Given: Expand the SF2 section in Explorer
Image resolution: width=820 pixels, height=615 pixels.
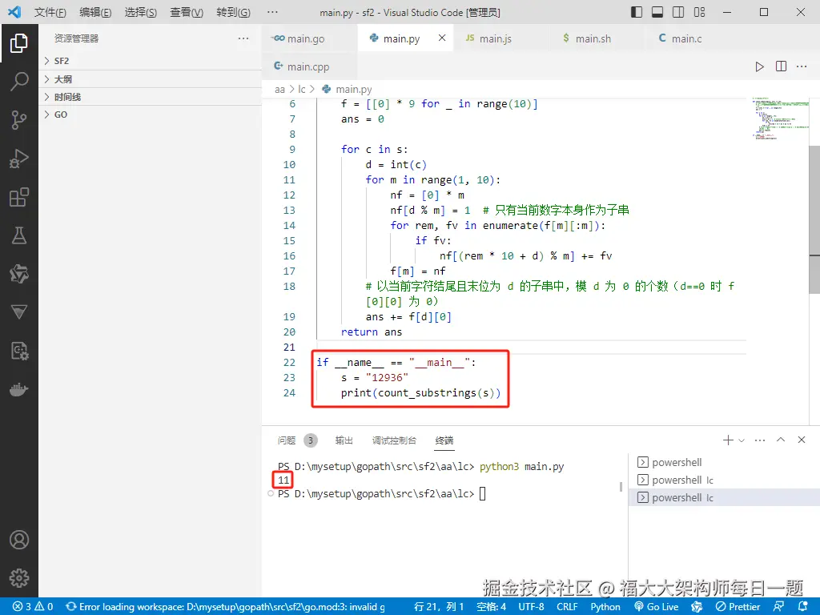Looking at the screenshot, I should [x=150, y=61].
